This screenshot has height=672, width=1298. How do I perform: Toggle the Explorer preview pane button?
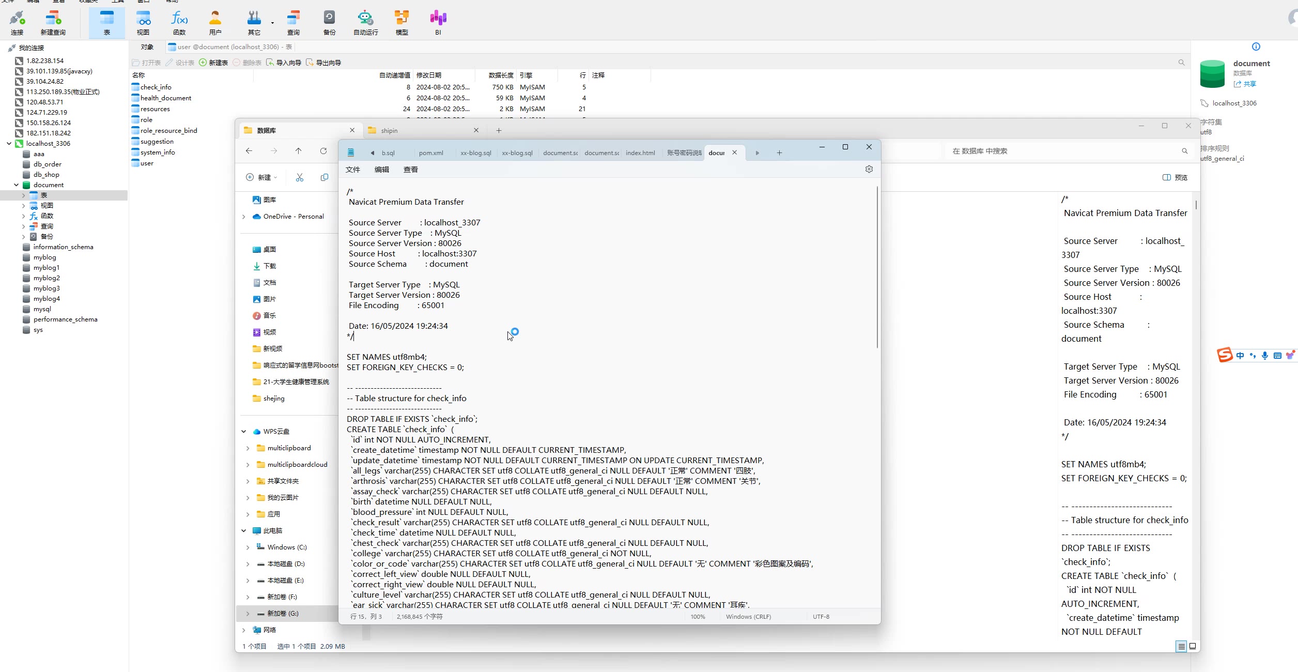(1175, 177)
